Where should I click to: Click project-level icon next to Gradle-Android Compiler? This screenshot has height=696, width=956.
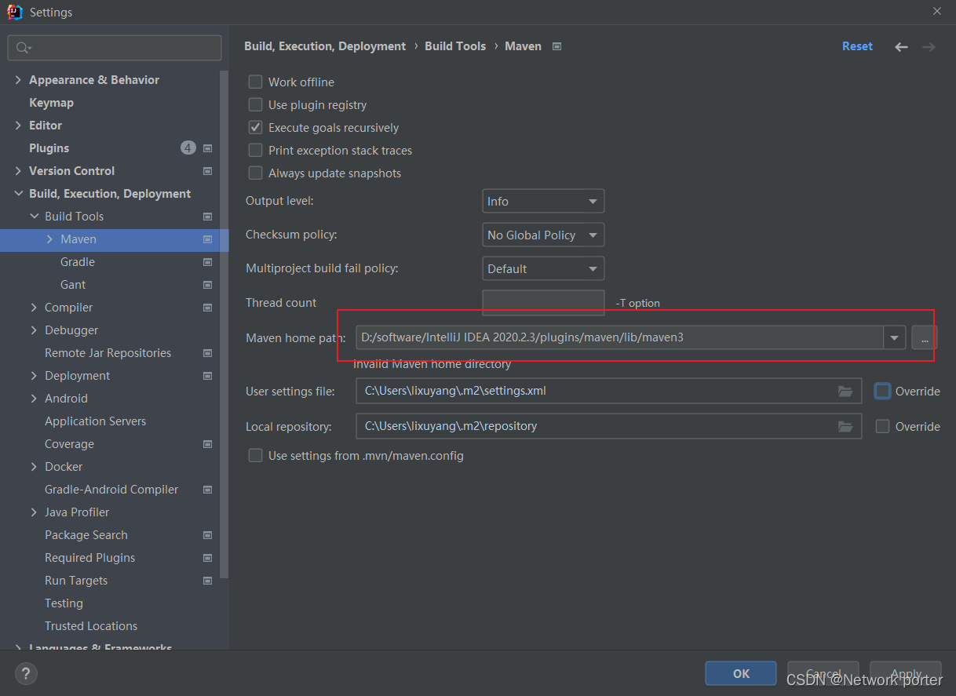coord(208,490)
